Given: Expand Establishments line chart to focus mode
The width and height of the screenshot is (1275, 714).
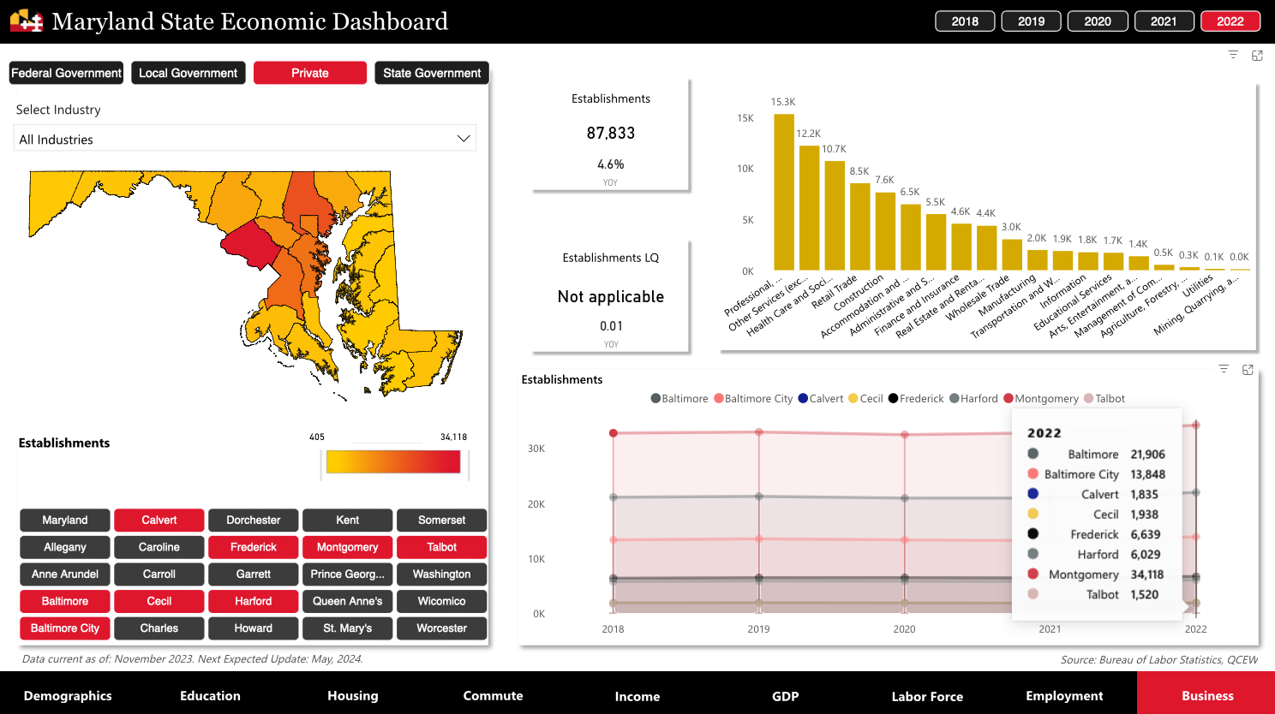Looking at the screenshot, I should pos(1248,370).
